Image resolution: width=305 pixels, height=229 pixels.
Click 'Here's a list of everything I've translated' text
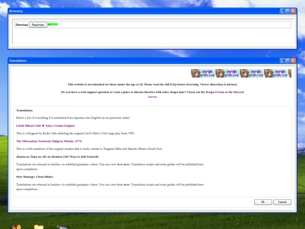(x=73, y=118)
